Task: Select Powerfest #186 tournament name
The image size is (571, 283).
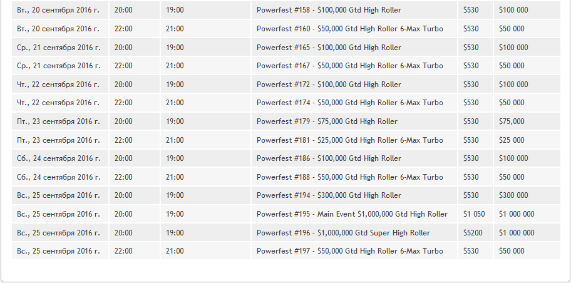Action: [x=329, y=158]
